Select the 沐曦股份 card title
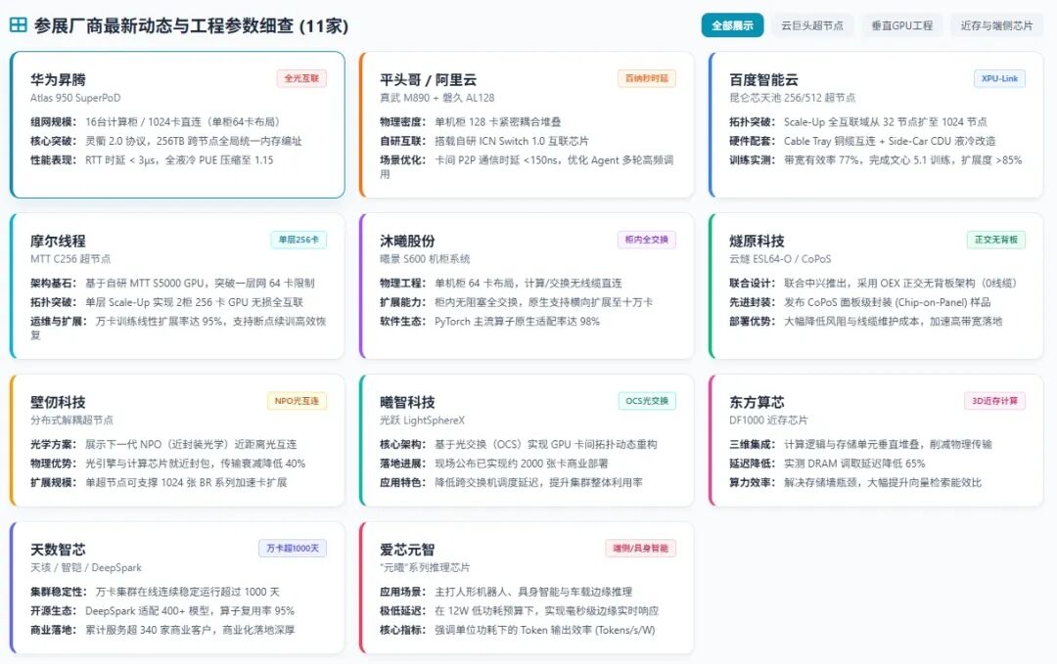The image size is (1057, 664). 407,241
